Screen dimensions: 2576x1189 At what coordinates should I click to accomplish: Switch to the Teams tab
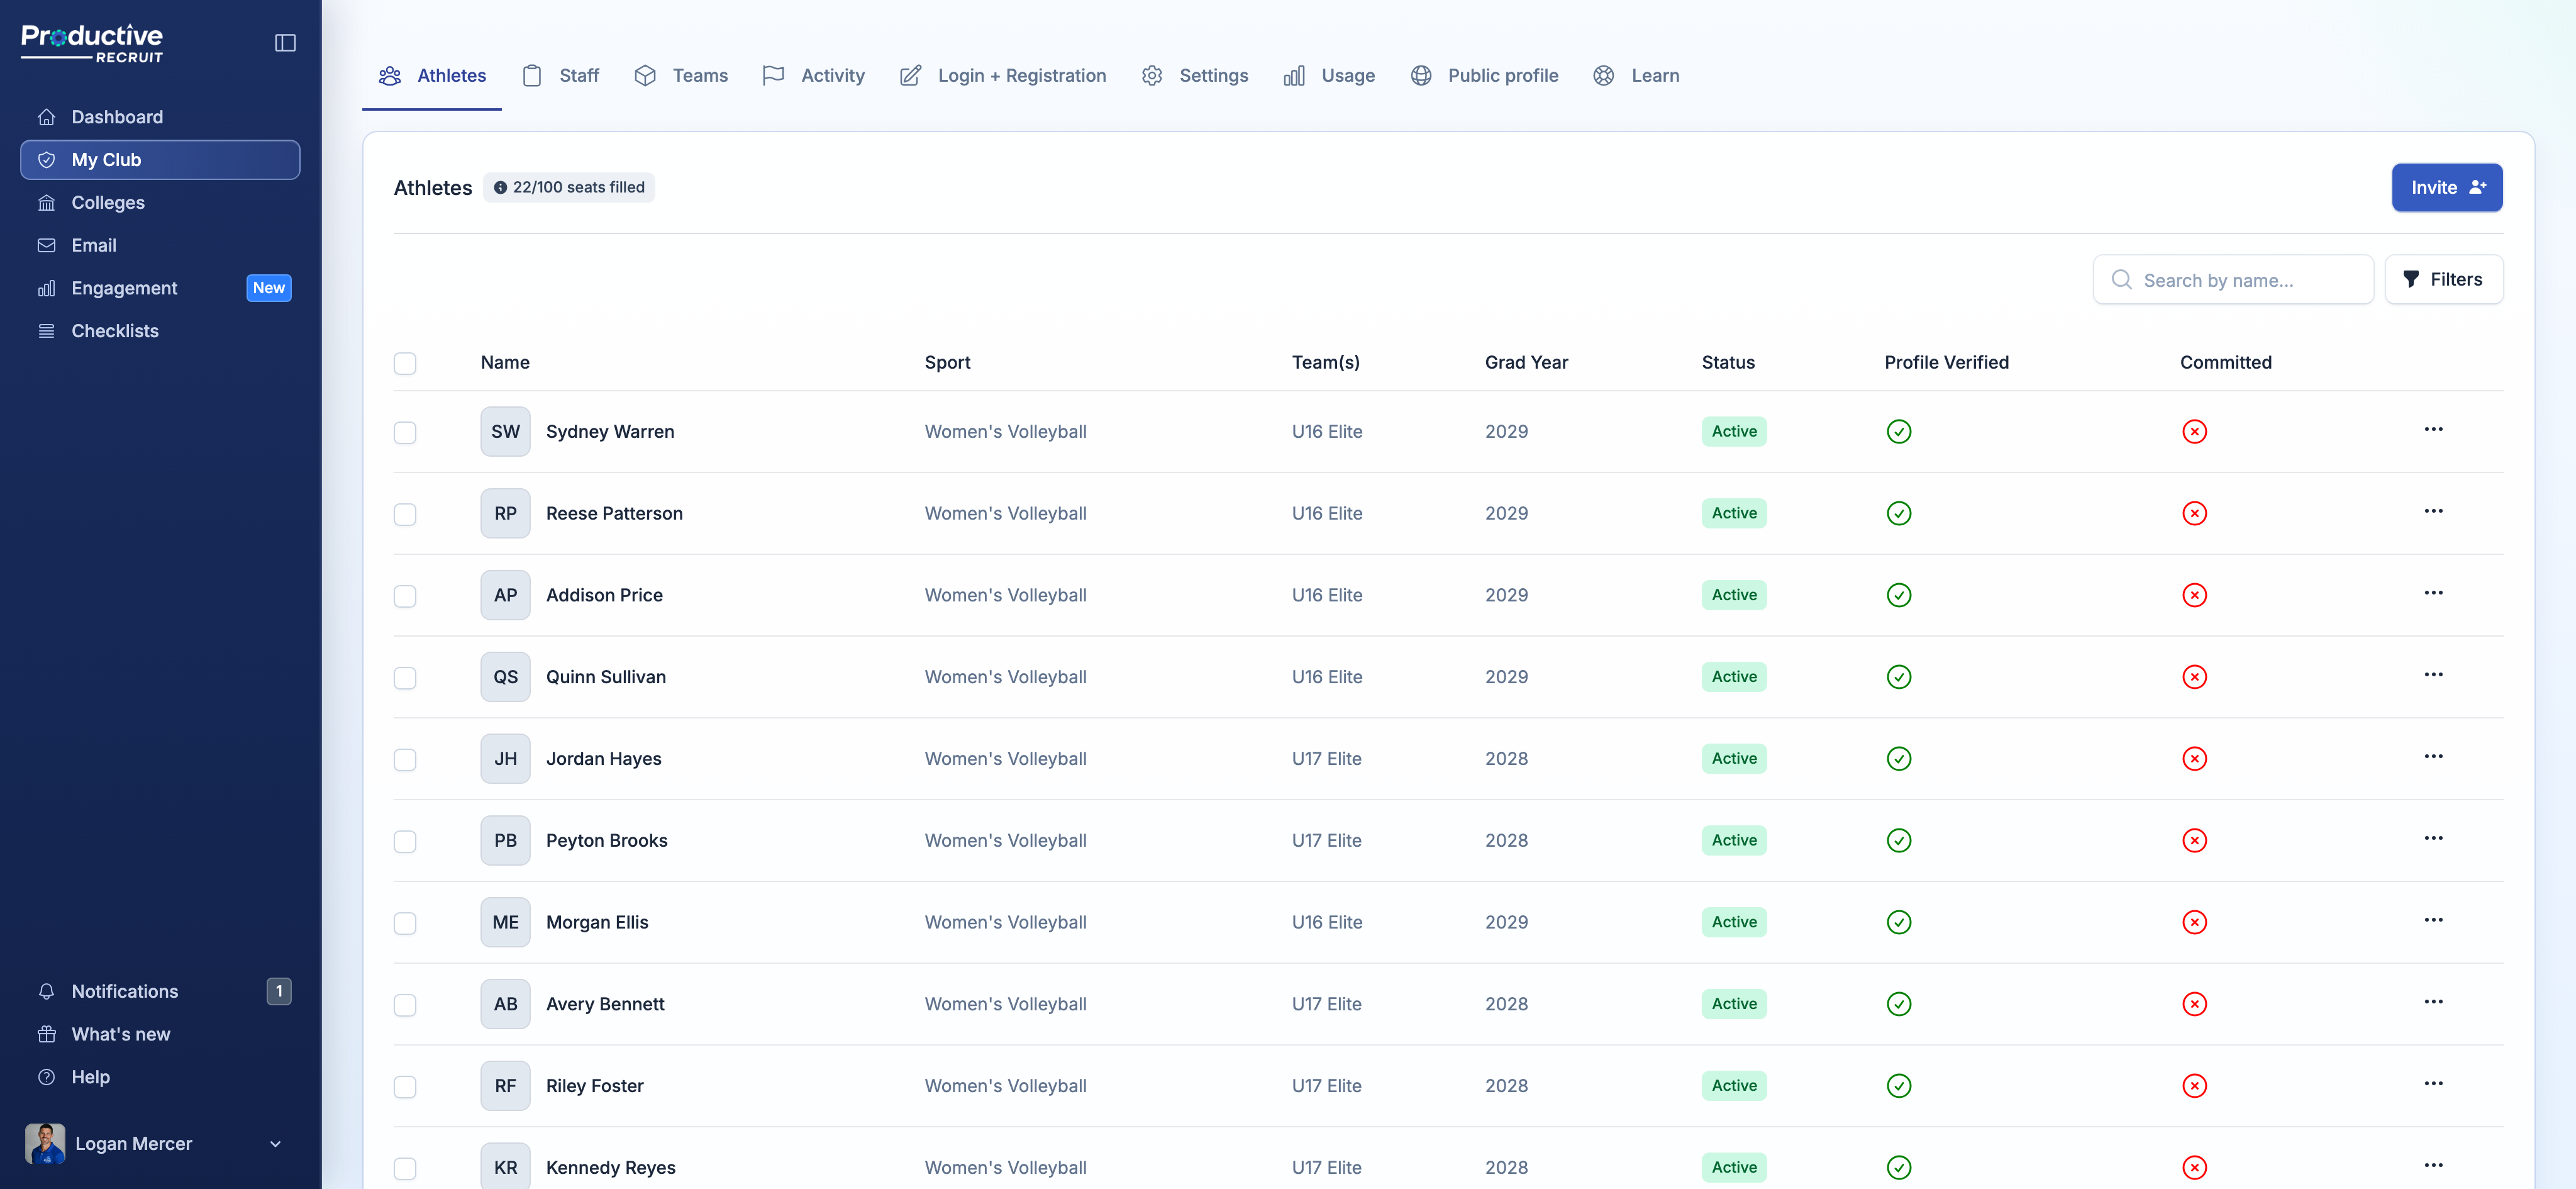[x=681, y=76]
